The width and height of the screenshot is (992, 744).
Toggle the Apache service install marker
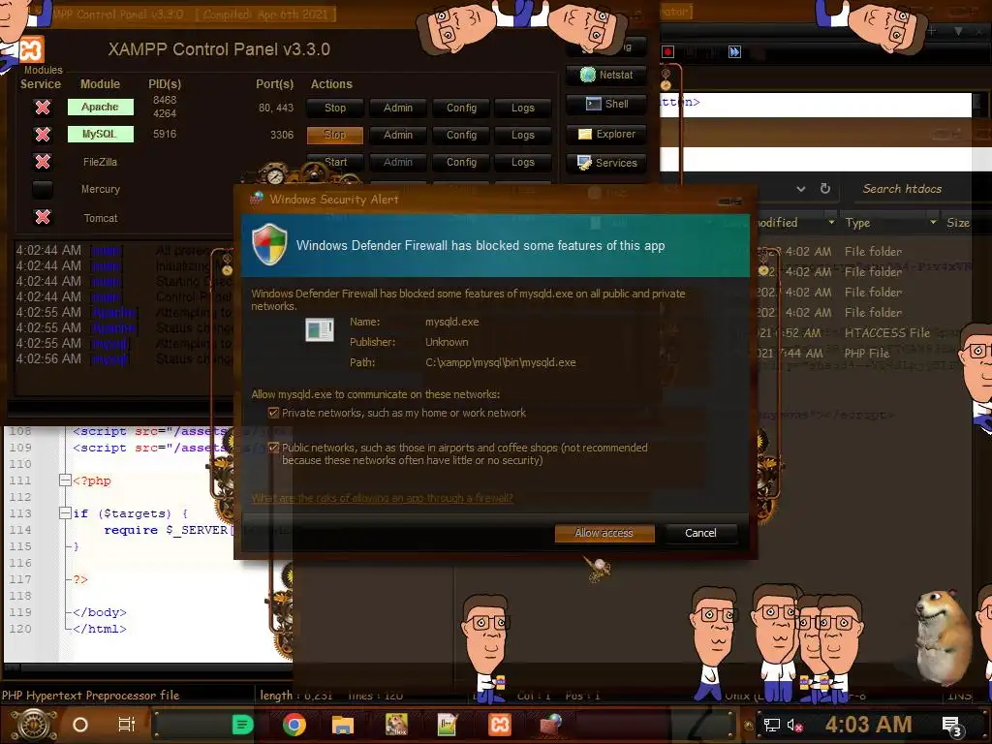(43, 108)
